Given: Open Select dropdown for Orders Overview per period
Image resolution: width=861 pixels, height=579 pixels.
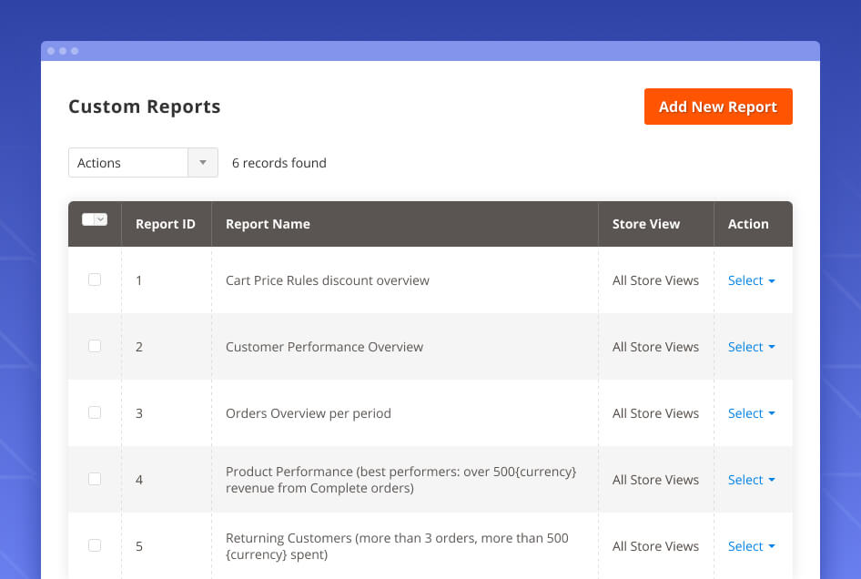Looking at the screenshot, I should click(x=751, y=413).
